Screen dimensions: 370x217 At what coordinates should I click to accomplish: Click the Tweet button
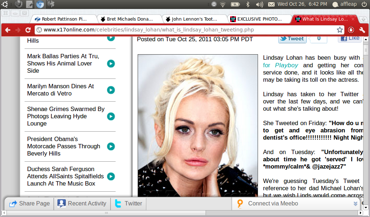click(292, 39)
